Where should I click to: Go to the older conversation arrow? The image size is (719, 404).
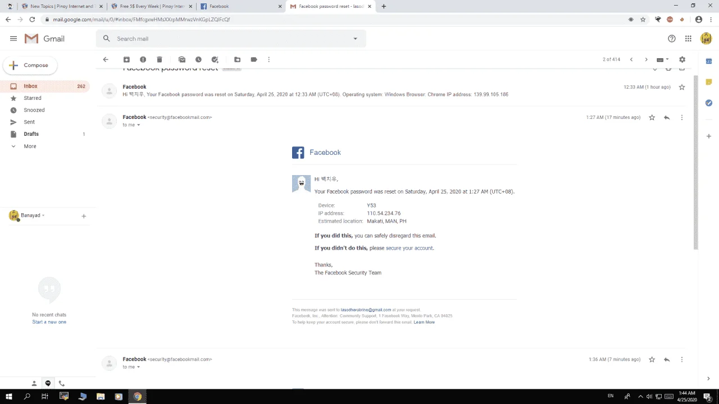[646, 59]
